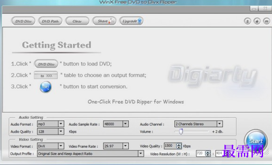This screenshot has height=165, width=272.
Task: Open the Audio Sample Rate dropdown
Action: pos(116,124)
